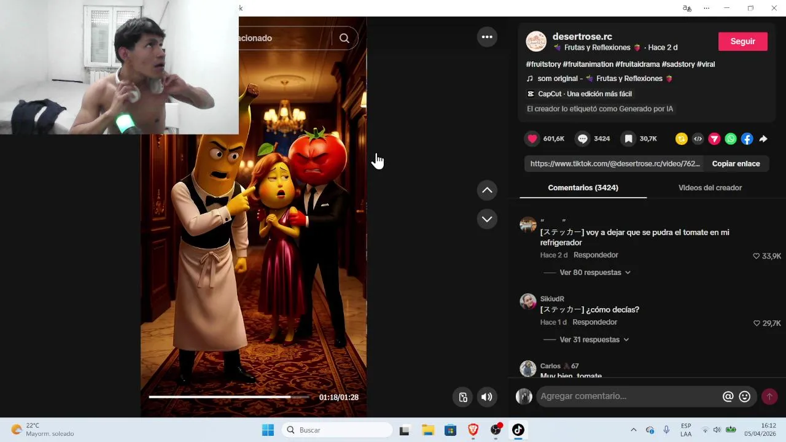Click the taskbar Buscar search box
This screenshot has height=442, width=786.
(337, 430)
